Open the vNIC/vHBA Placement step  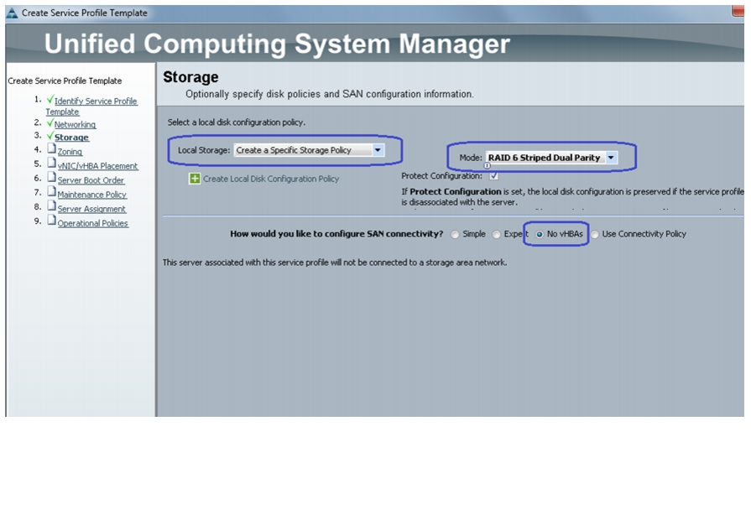pos(97,166)
